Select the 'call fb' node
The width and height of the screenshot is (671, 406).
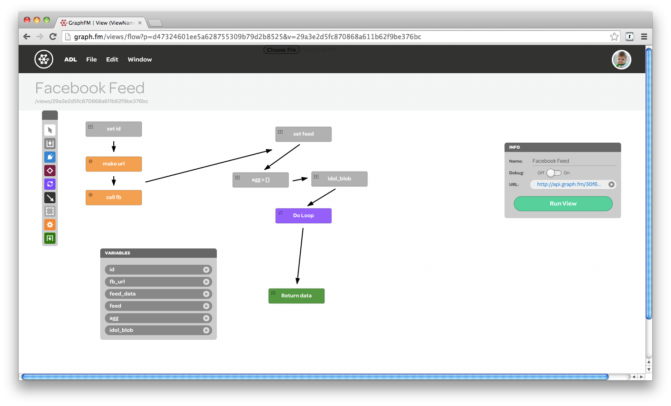(114, 198)
